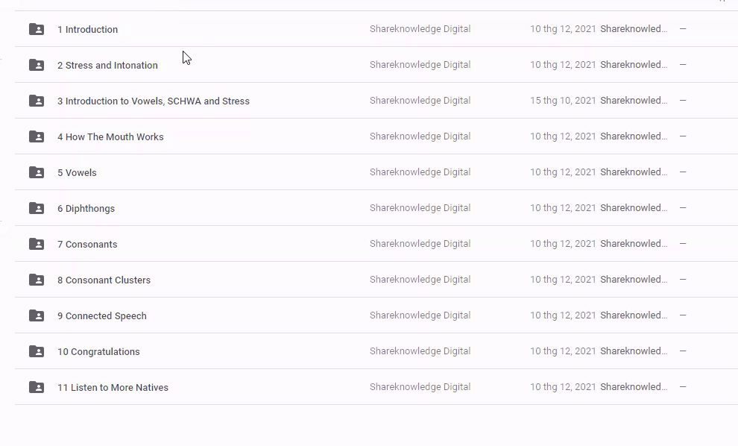Click truncated Shareknowled... modifier in 6 Diphthongs row
This screenshot has width=738, height=446.
[x=633, y=208]
